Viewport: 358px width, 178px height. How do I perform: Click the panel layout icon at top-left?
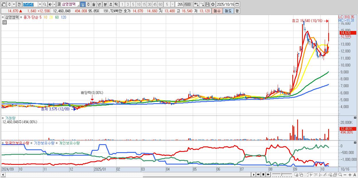(4, 4)
